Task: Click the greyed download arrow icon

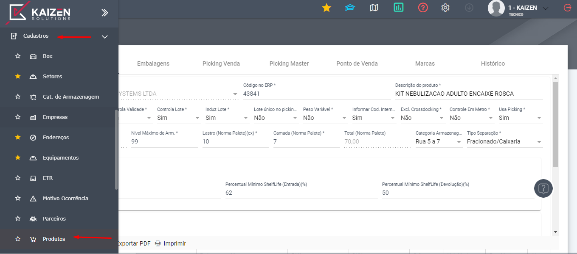Action: (469, 8)
